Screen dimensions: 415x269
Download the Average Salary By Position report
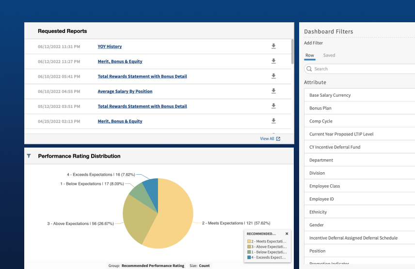pos(273,91)
